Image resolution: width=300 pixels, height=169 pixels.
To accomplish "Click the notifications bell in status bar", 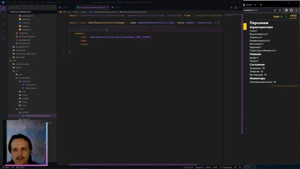I will point(240,168).
